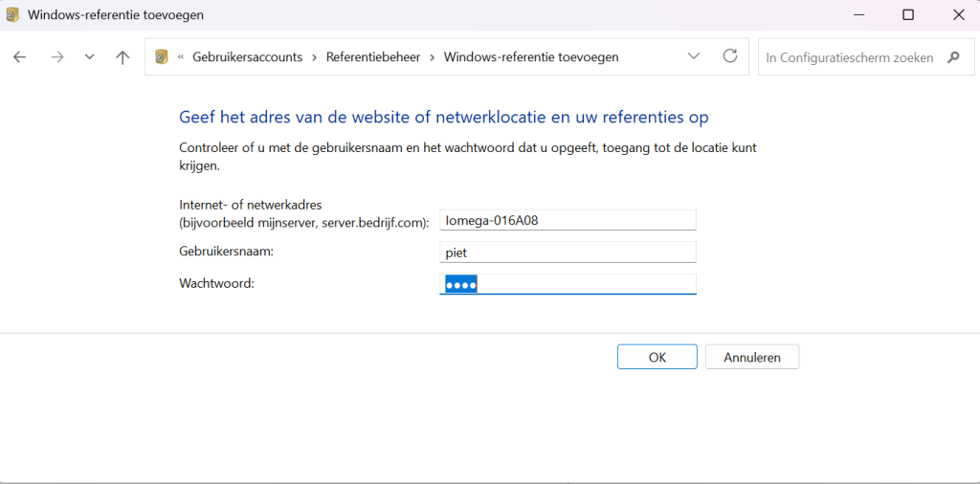Image resolution: width=980 pixels, height=484 pixels.
Task: Click the 'Internet- of netwerkadres' label
Action: coord(251,205)
